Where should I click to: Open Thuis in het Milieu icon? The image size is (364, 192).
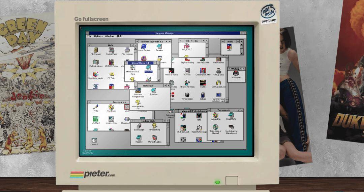point(187,84)
